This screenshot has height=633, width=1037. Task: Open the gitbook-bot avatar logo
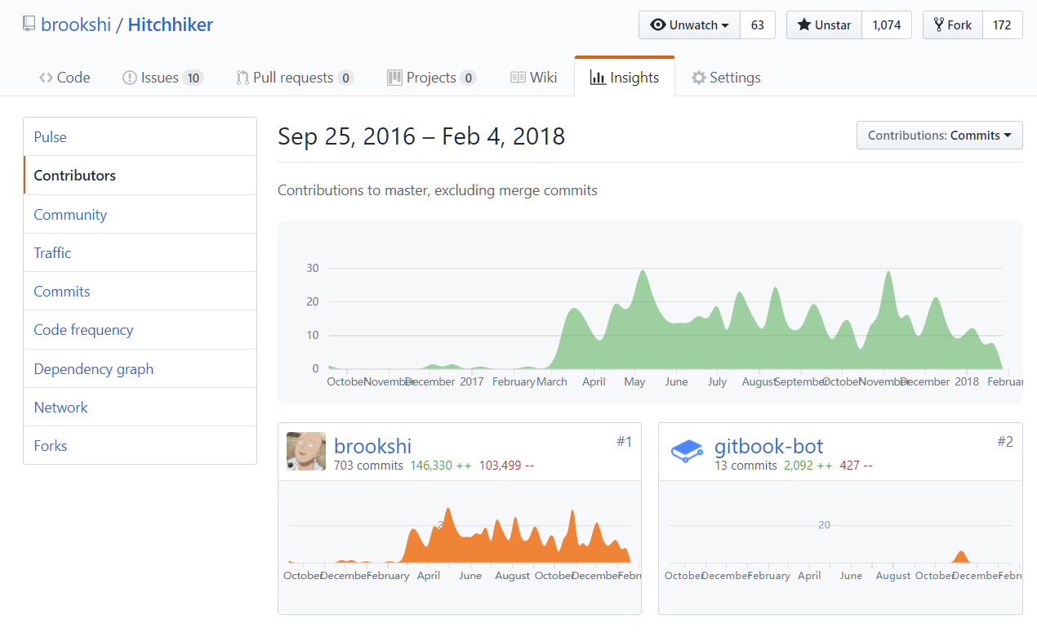pos(687,451)
